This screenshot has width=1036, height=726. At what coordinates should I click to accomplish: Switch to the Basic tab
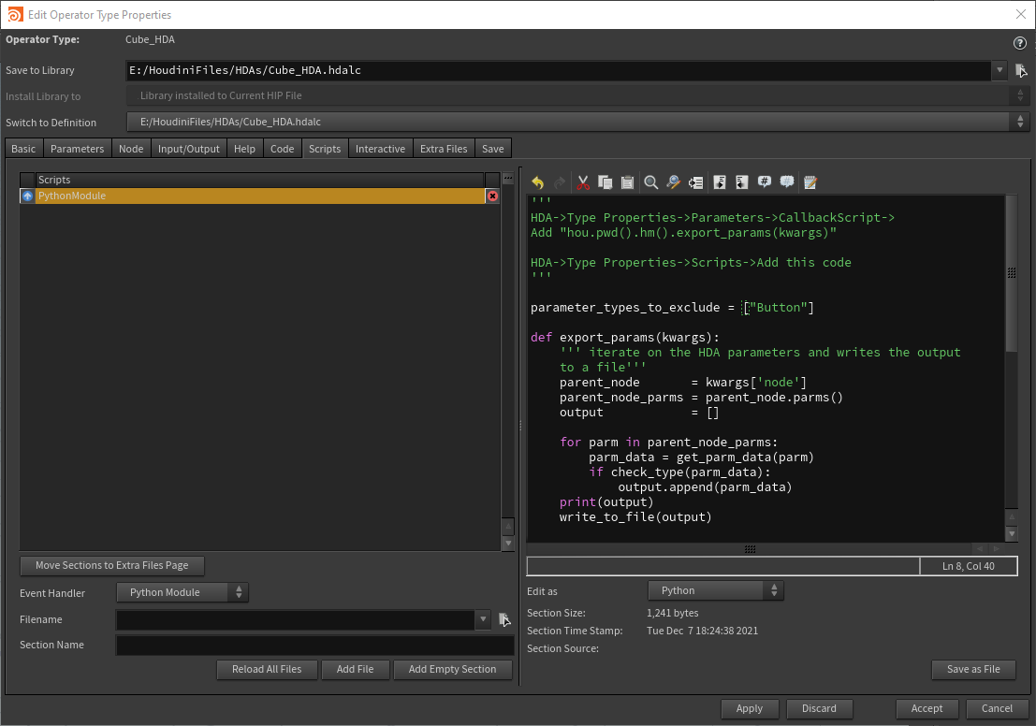23,149
